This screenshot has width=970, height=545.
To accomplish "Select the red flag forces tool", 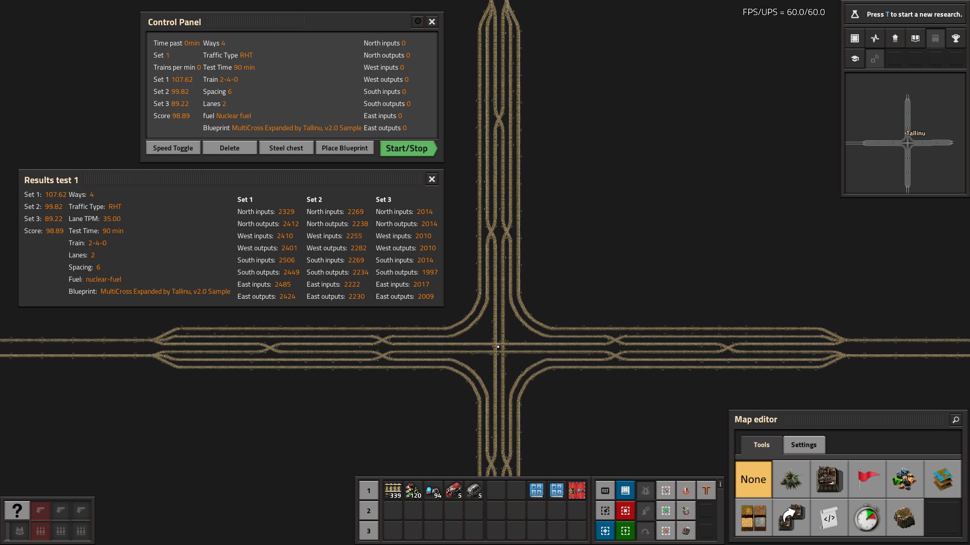I will 867,479.
